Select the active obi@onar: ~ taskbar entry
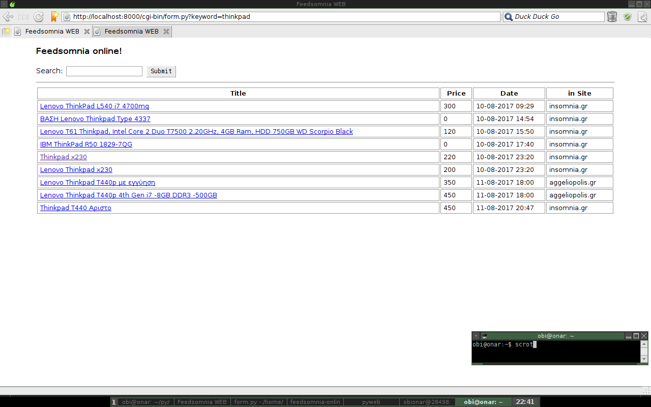This screenshot has width=651, height=407. tap(483, 402)
